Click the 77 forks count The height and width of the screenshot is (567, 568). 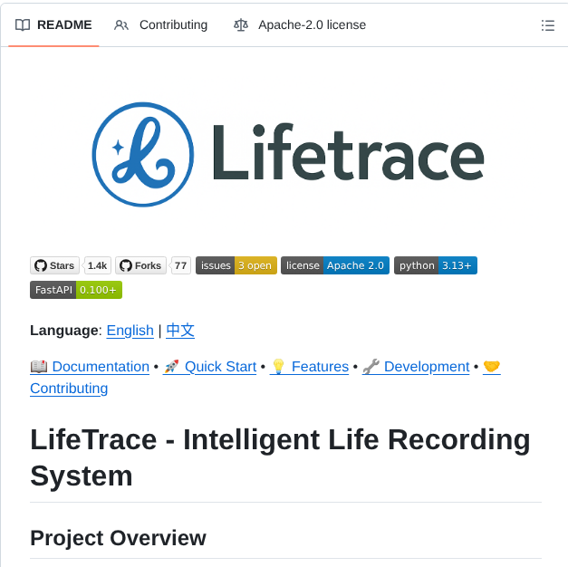180,265
